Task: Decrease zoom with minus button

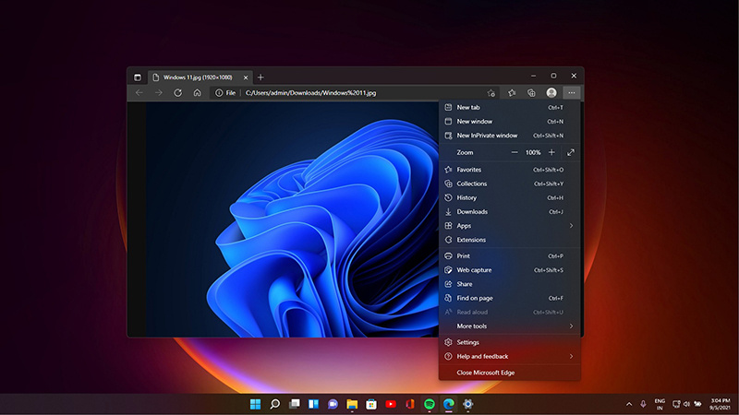Action: point(515,152)
